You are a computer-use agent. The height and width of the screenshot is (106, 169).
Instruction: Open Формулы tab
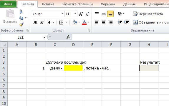108,4
